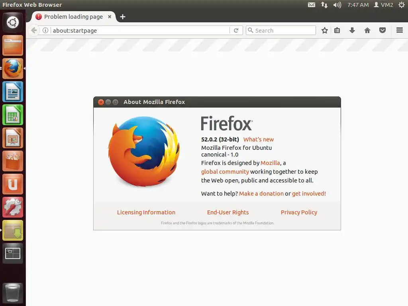This screenshot has width=408, height=306.
Task: Follow the Mozilla link
Action: point(270,163)
